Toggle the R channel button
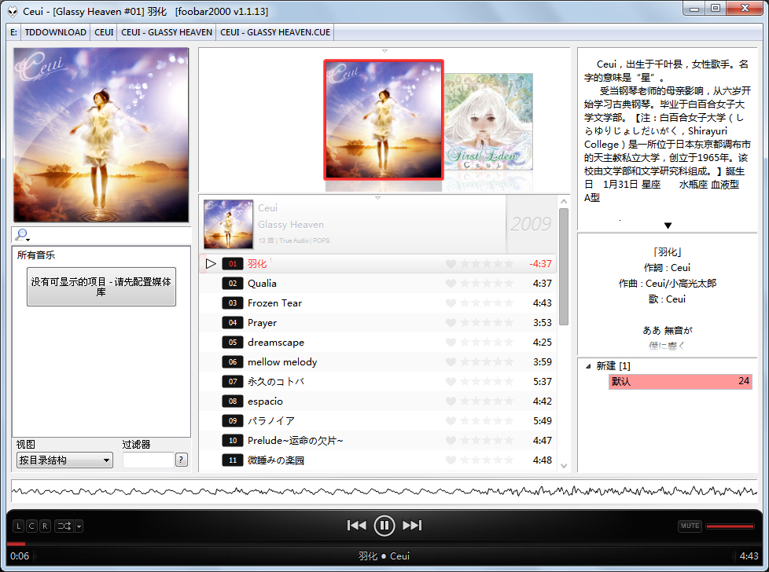Image resolution: width=769 pixels, height=572 pixels. click(45, 526)
